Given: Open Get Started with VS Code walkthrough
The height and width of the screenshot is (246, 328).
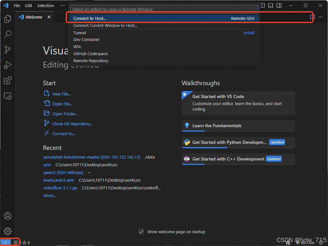Looking at the screenshot, I should click(x=238, y=103).
